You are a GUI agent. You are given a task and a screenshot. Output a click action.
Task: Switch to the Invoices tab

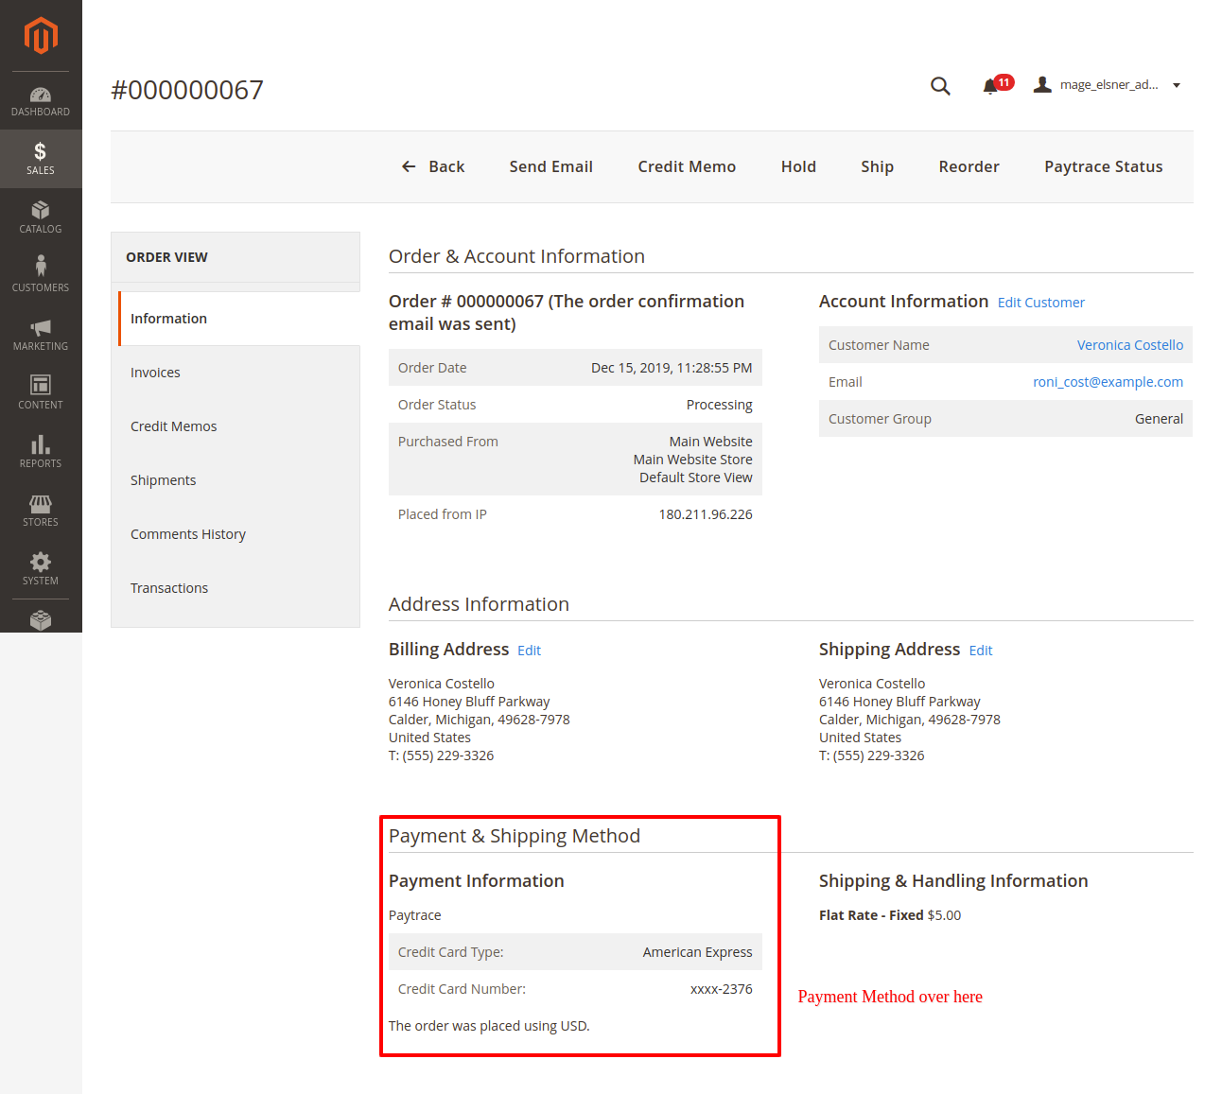pyautogui.click(x=155, y=373)
